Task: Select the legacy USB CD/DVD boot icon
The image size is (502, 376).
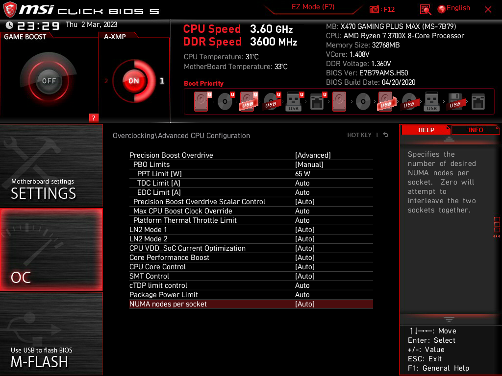Action: (x=409, y=102)
